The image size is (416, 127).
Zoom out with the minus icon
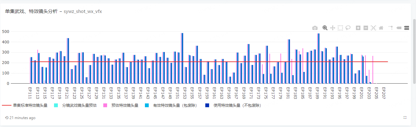366,28
